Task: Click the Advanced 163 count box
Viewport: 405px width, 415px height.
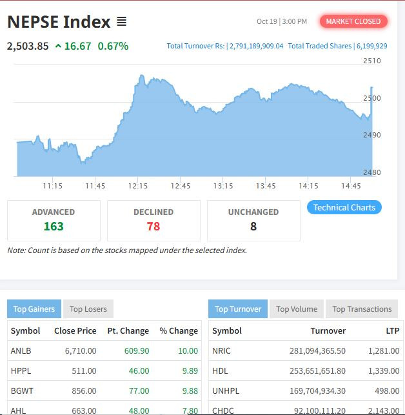Action: (x=54, y=220)
